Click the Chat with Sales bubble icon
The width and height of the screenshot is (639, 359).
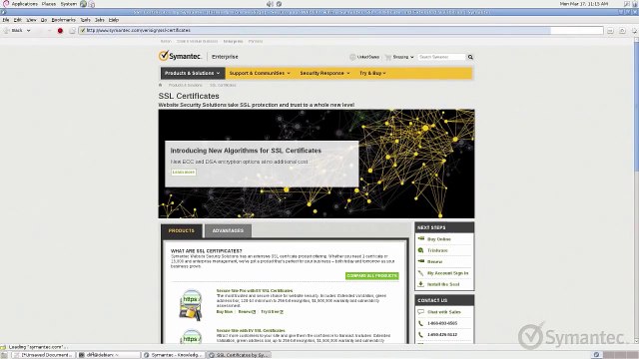pyautogui.click(x=421, y=312)
